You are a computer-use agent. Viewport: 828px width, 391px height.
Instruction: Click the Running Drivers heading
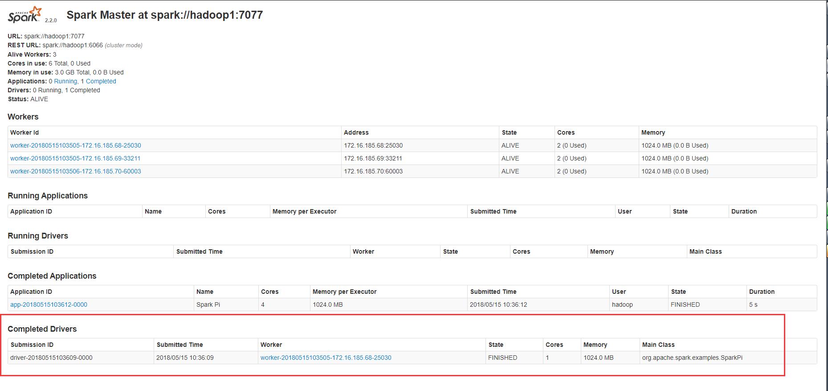click(x=38, y=236)
